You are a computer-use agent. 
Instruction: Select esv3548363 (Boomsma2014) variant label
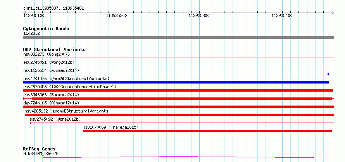[x=51, y=95]
